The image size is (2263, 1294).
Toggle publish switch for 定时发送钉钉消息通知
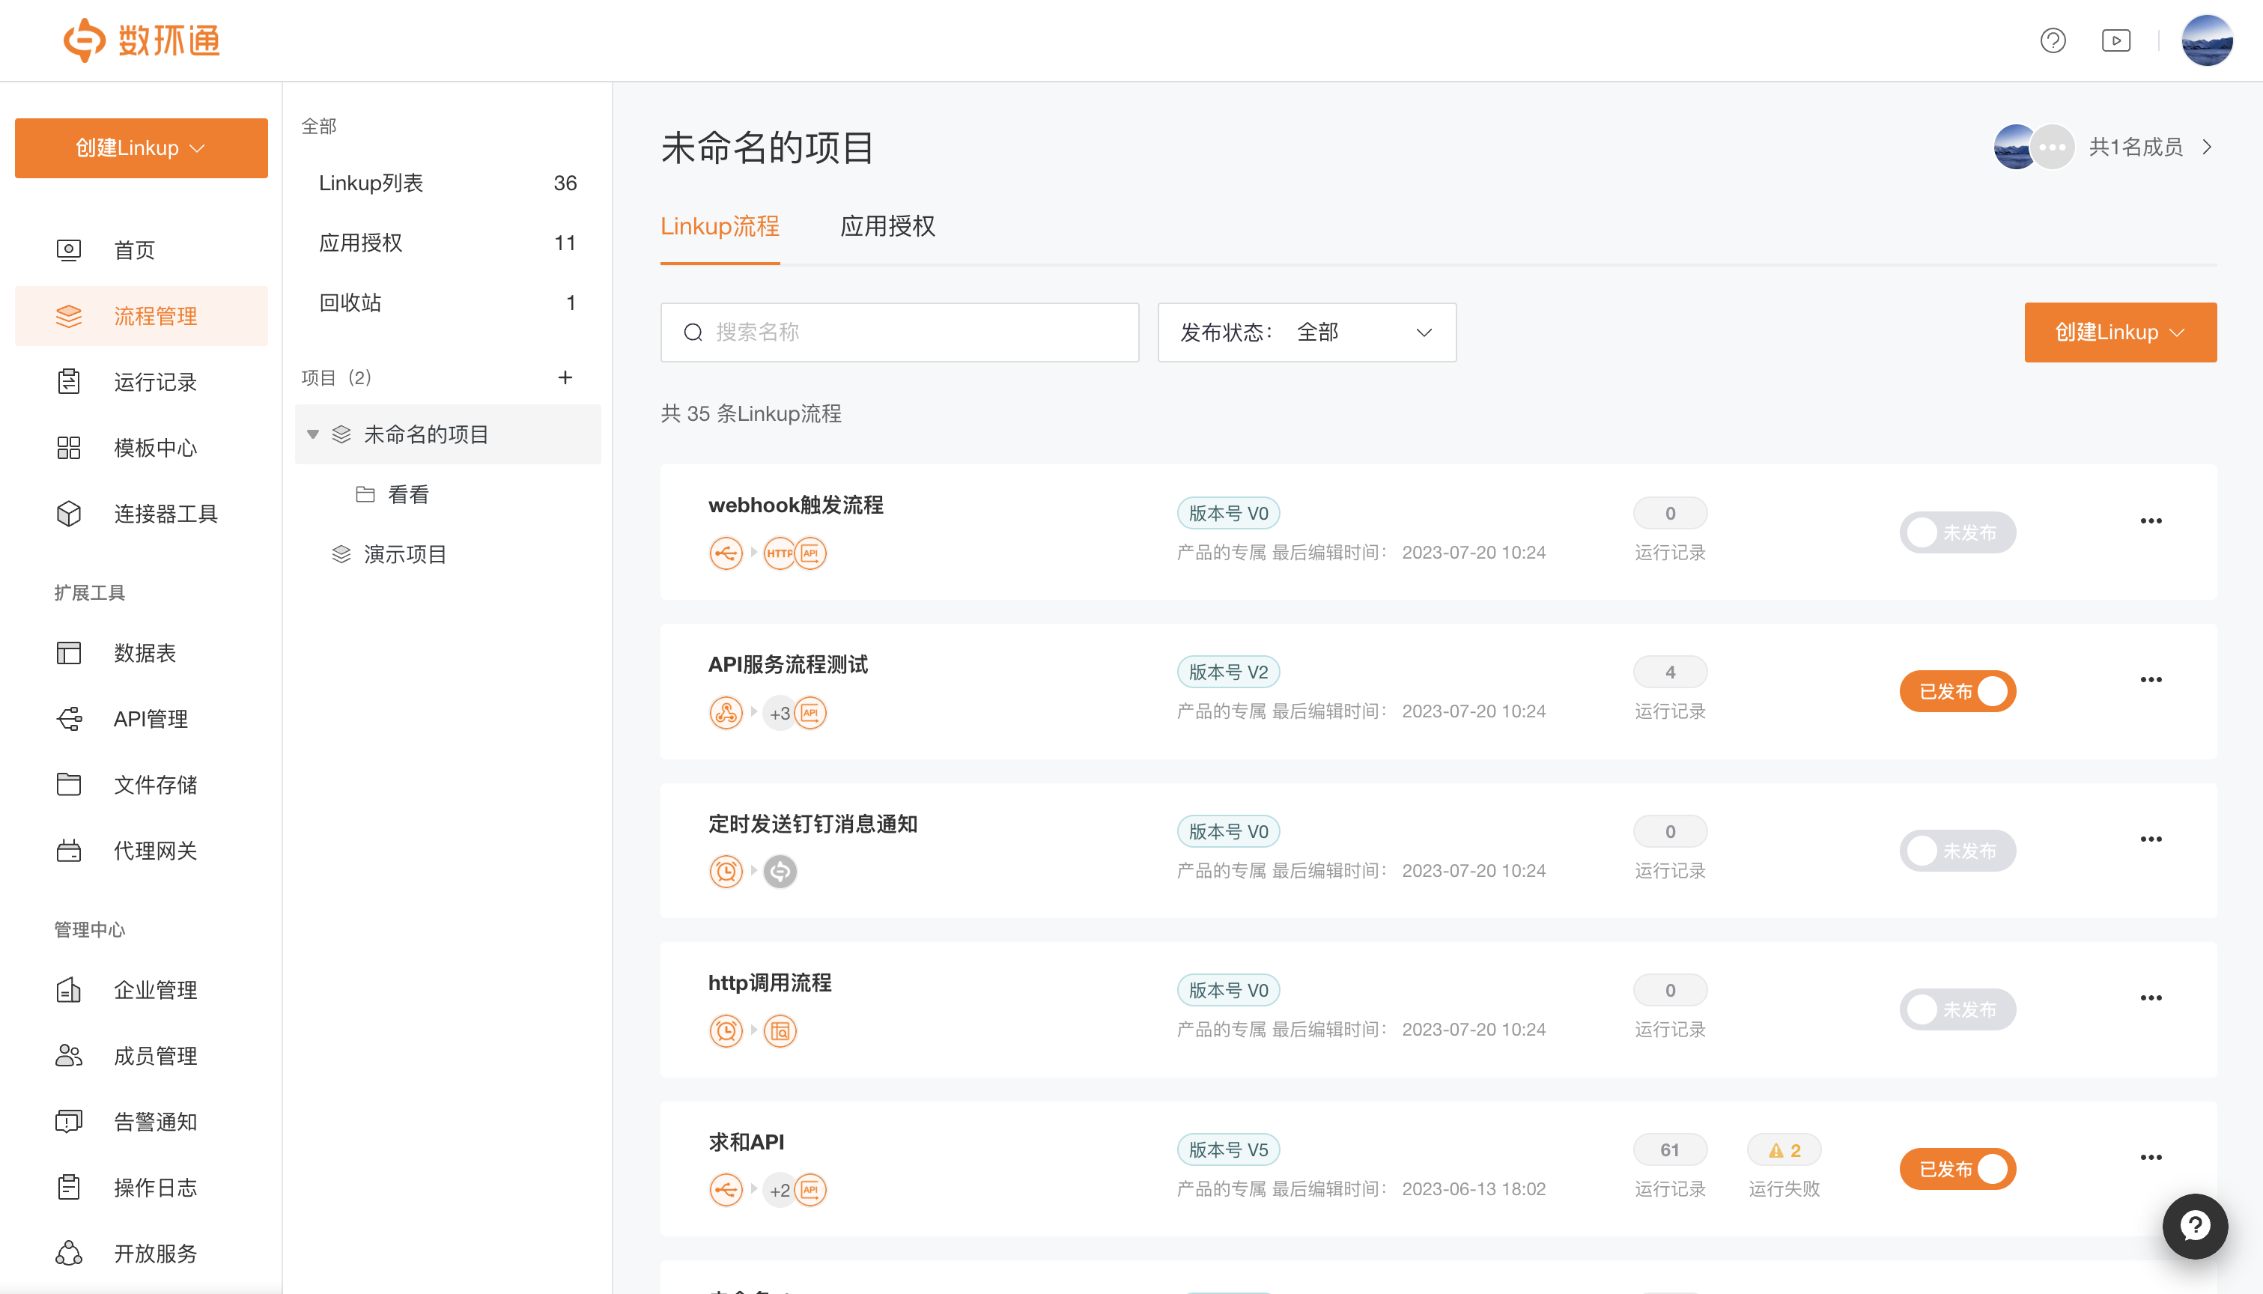click(1957, 850)
